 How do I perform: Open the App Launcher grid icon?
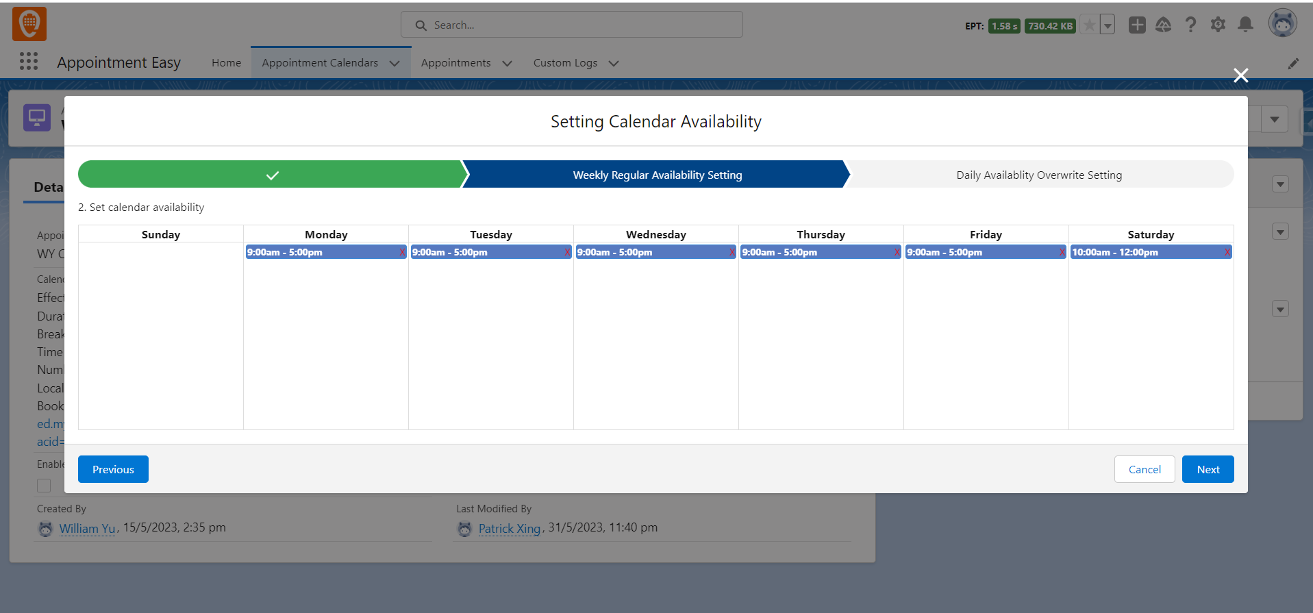click(x=29, y=62)
